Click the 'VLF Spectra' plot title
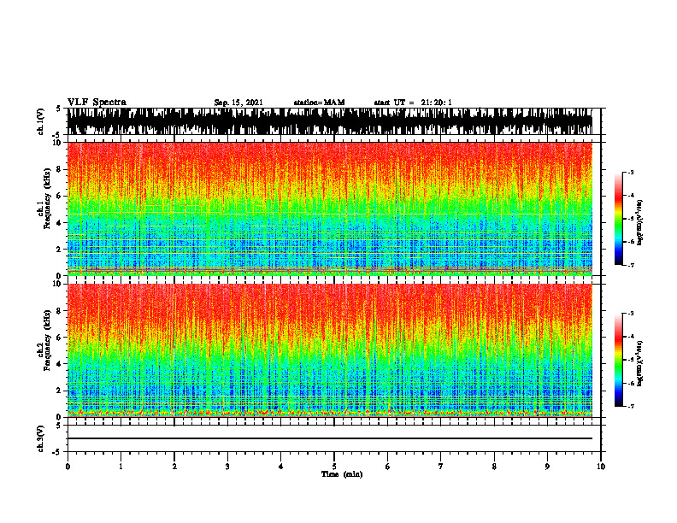Image resolution: width=677 pixels, height=523 pixels. pos(97,102)
